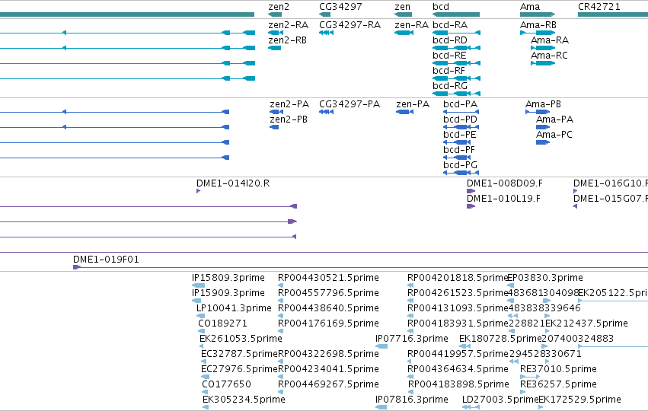Viewport: 648px width, 411px height.
Task: Select transcript zen-RA
Action: pyautogui.click(x=404, y=33)
